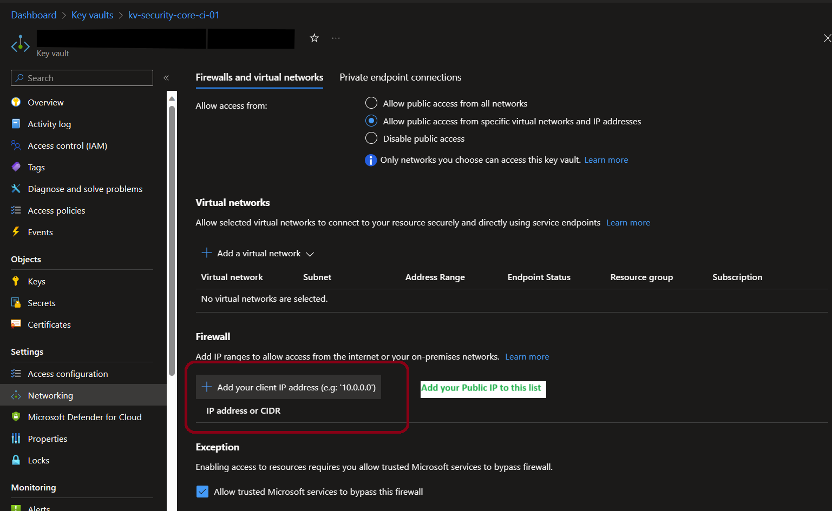Click the Locks padlock icon
This screenshot has width=832, height=511.
(x=16, y=460)
